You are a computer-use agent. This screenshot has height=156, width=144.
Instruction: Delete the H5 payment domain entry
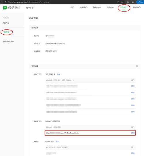133,153
